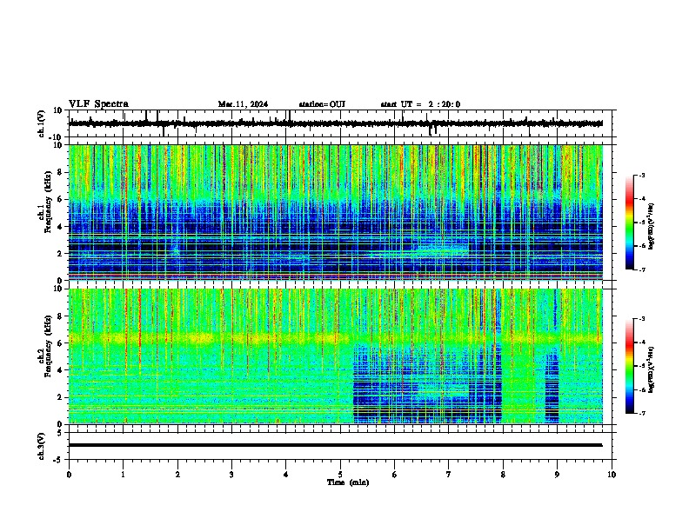Click the "start UT = 2:20:0" header text
The image size is (689, 532).
pyautogui.click(x=420, y=104)
